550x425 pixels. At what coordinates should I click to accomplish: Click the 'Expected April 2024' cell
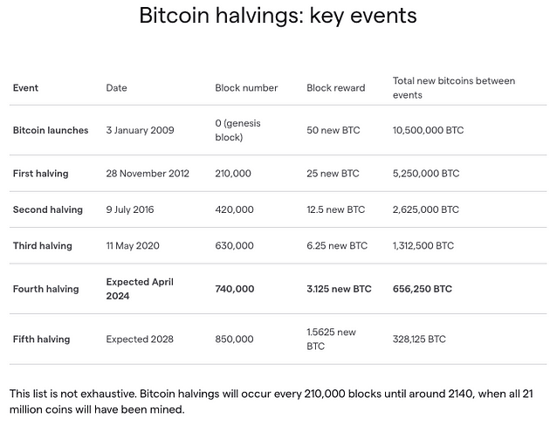pos(140,289)
